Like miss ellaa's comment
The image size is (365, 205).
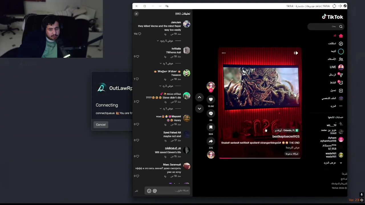coord(137,102)
